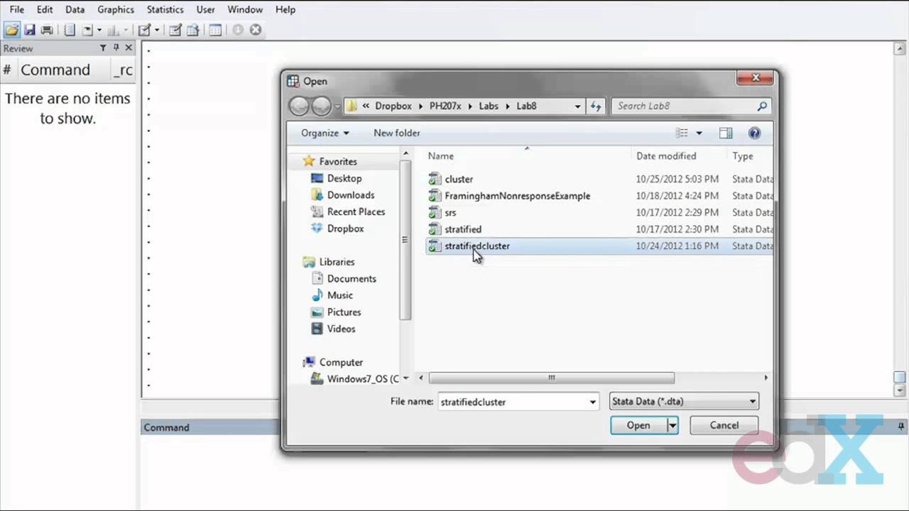Open the Data Editor (Browse) icon
The width and height of the screenshot is (909, 511).
pyautogui.click(x=192, y=30)
